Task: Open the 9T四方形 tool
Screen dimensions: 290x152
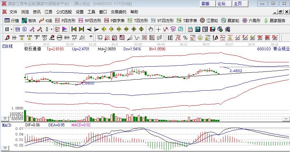Action: [162, 20]
